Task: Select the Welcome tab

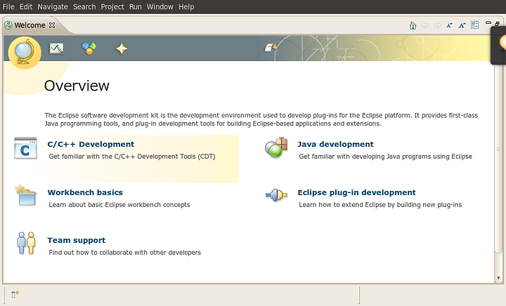Action: (30, 25)
